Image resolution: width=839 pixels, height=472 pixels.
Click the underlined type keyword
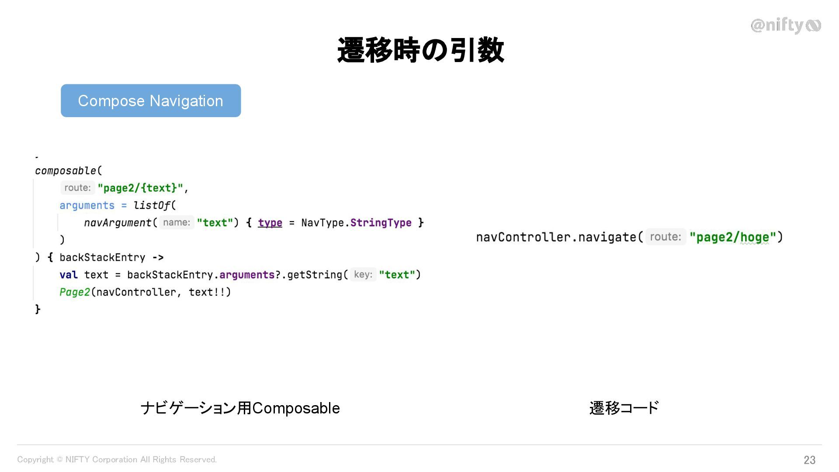(270, 223)
